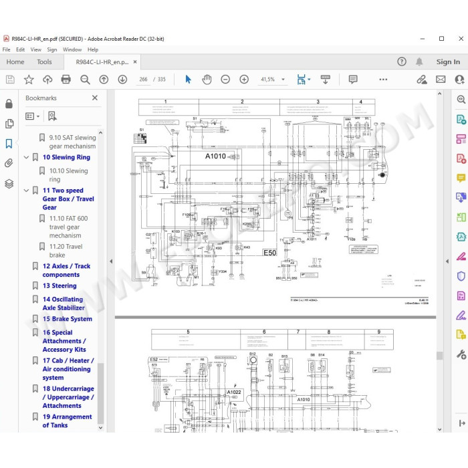Image resolution: width=468 pixels, height=468 pixels.
Task: Close the Bookmarks panel
Action: coord(95,98)
